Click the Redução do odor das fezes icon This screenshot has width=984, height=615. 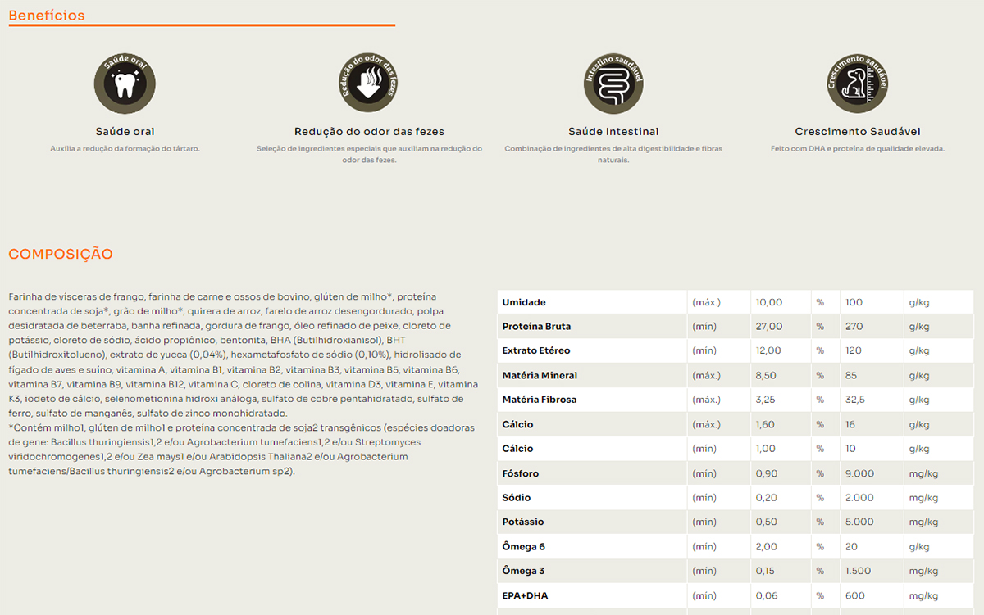click(369, 83)
